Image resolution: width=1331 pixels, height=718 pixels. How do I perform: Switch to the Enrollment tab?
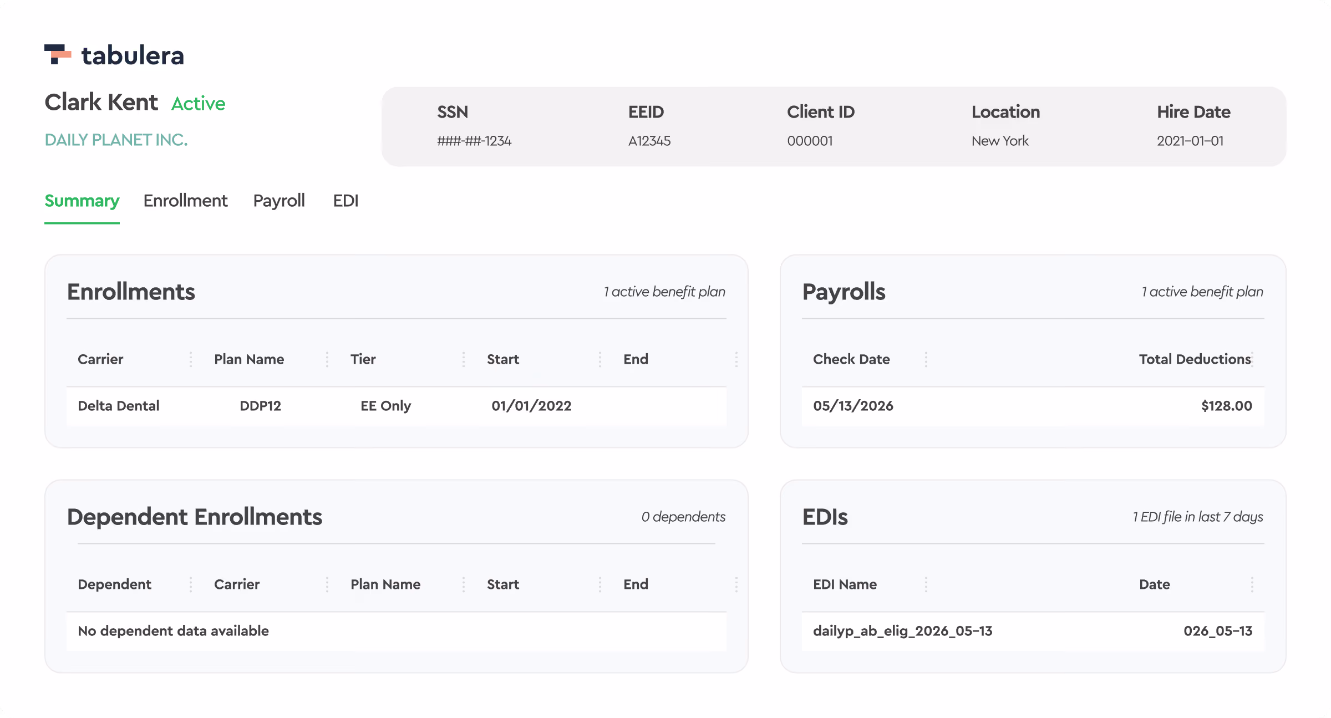point(185,201)
